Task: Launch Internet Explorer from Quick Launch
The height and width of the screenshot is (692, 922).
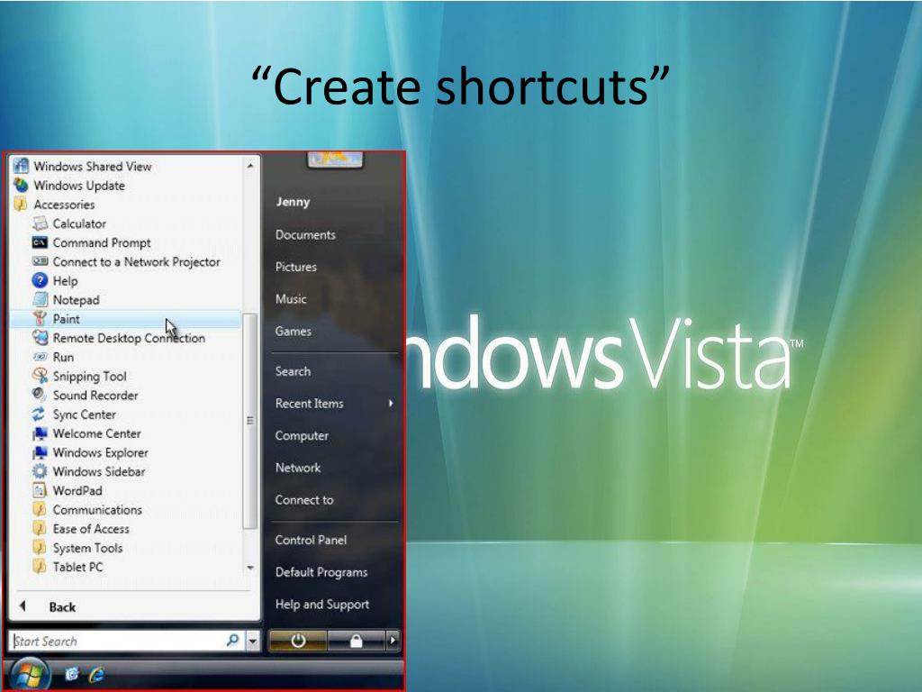Action: (x=96, y=674)
